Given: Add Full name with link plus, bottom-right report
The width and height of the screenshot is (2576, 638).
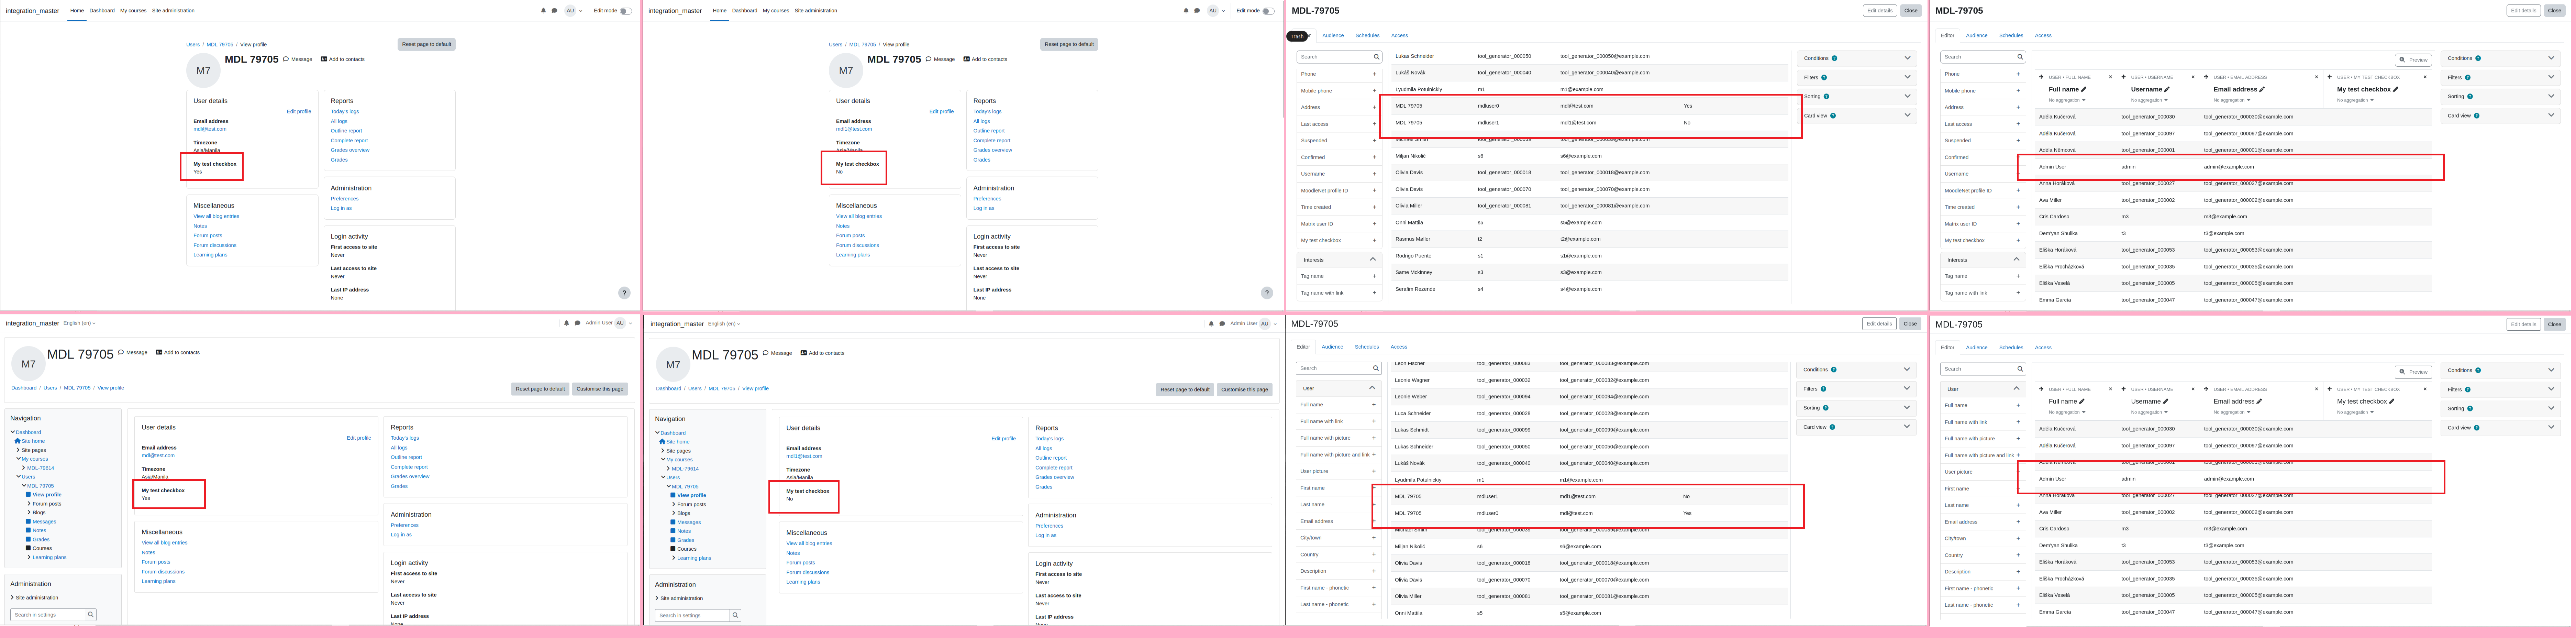Looking at the screenshot, I should (2018, 422).
